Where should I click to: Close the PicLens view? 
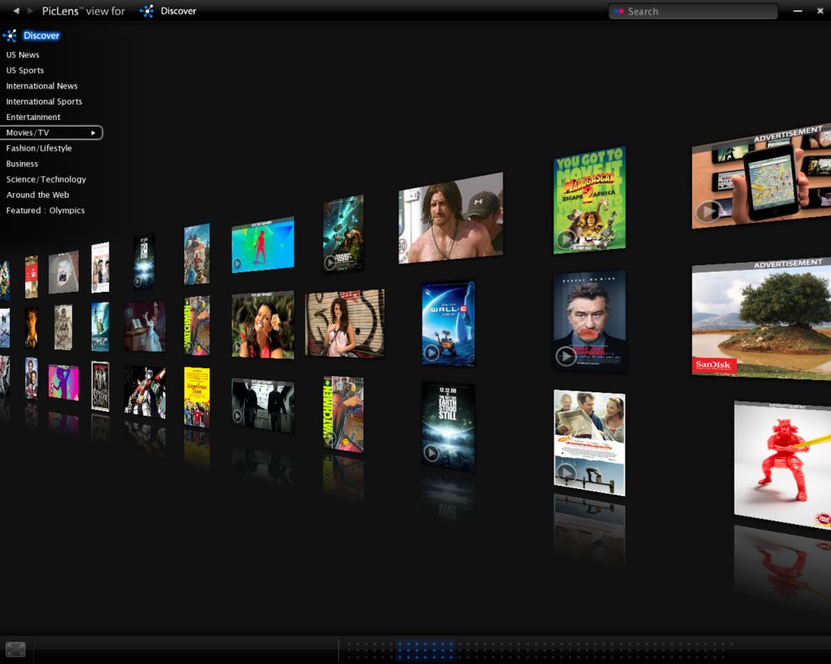[x=820, y=11]
